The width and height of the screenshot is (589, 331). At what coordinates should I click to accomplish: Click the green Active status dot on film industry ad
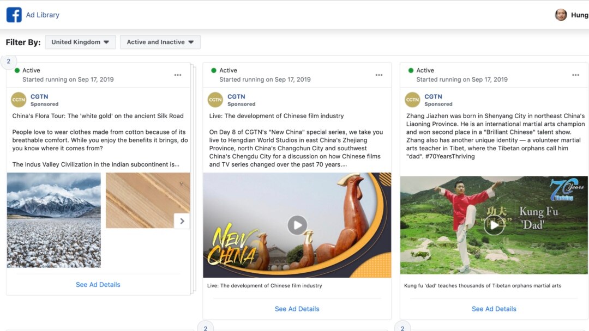[214, 70]
